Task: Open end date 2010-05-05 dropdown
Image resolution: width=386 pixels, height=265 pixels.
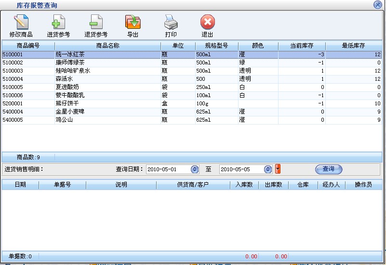Action: coord(268,169)
